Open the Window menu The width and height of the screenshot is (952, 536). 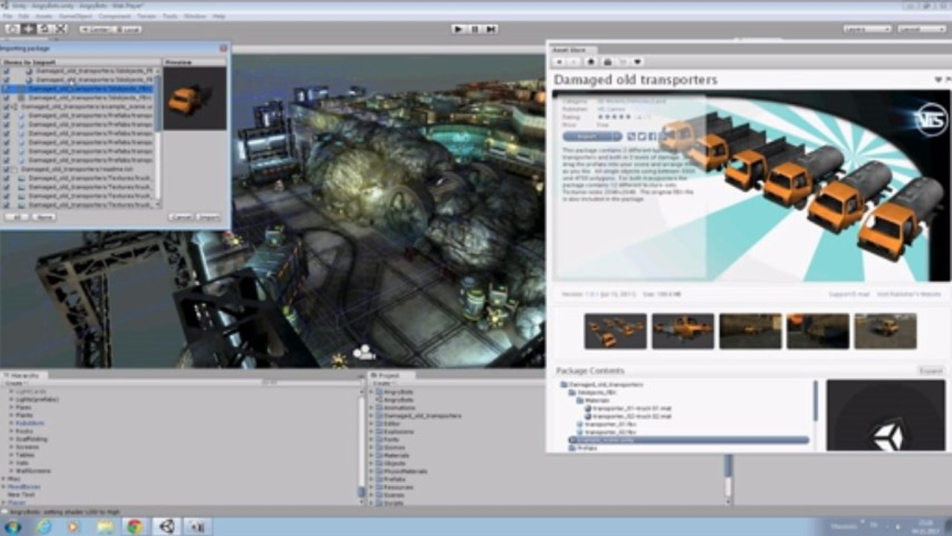pos(195,16)
